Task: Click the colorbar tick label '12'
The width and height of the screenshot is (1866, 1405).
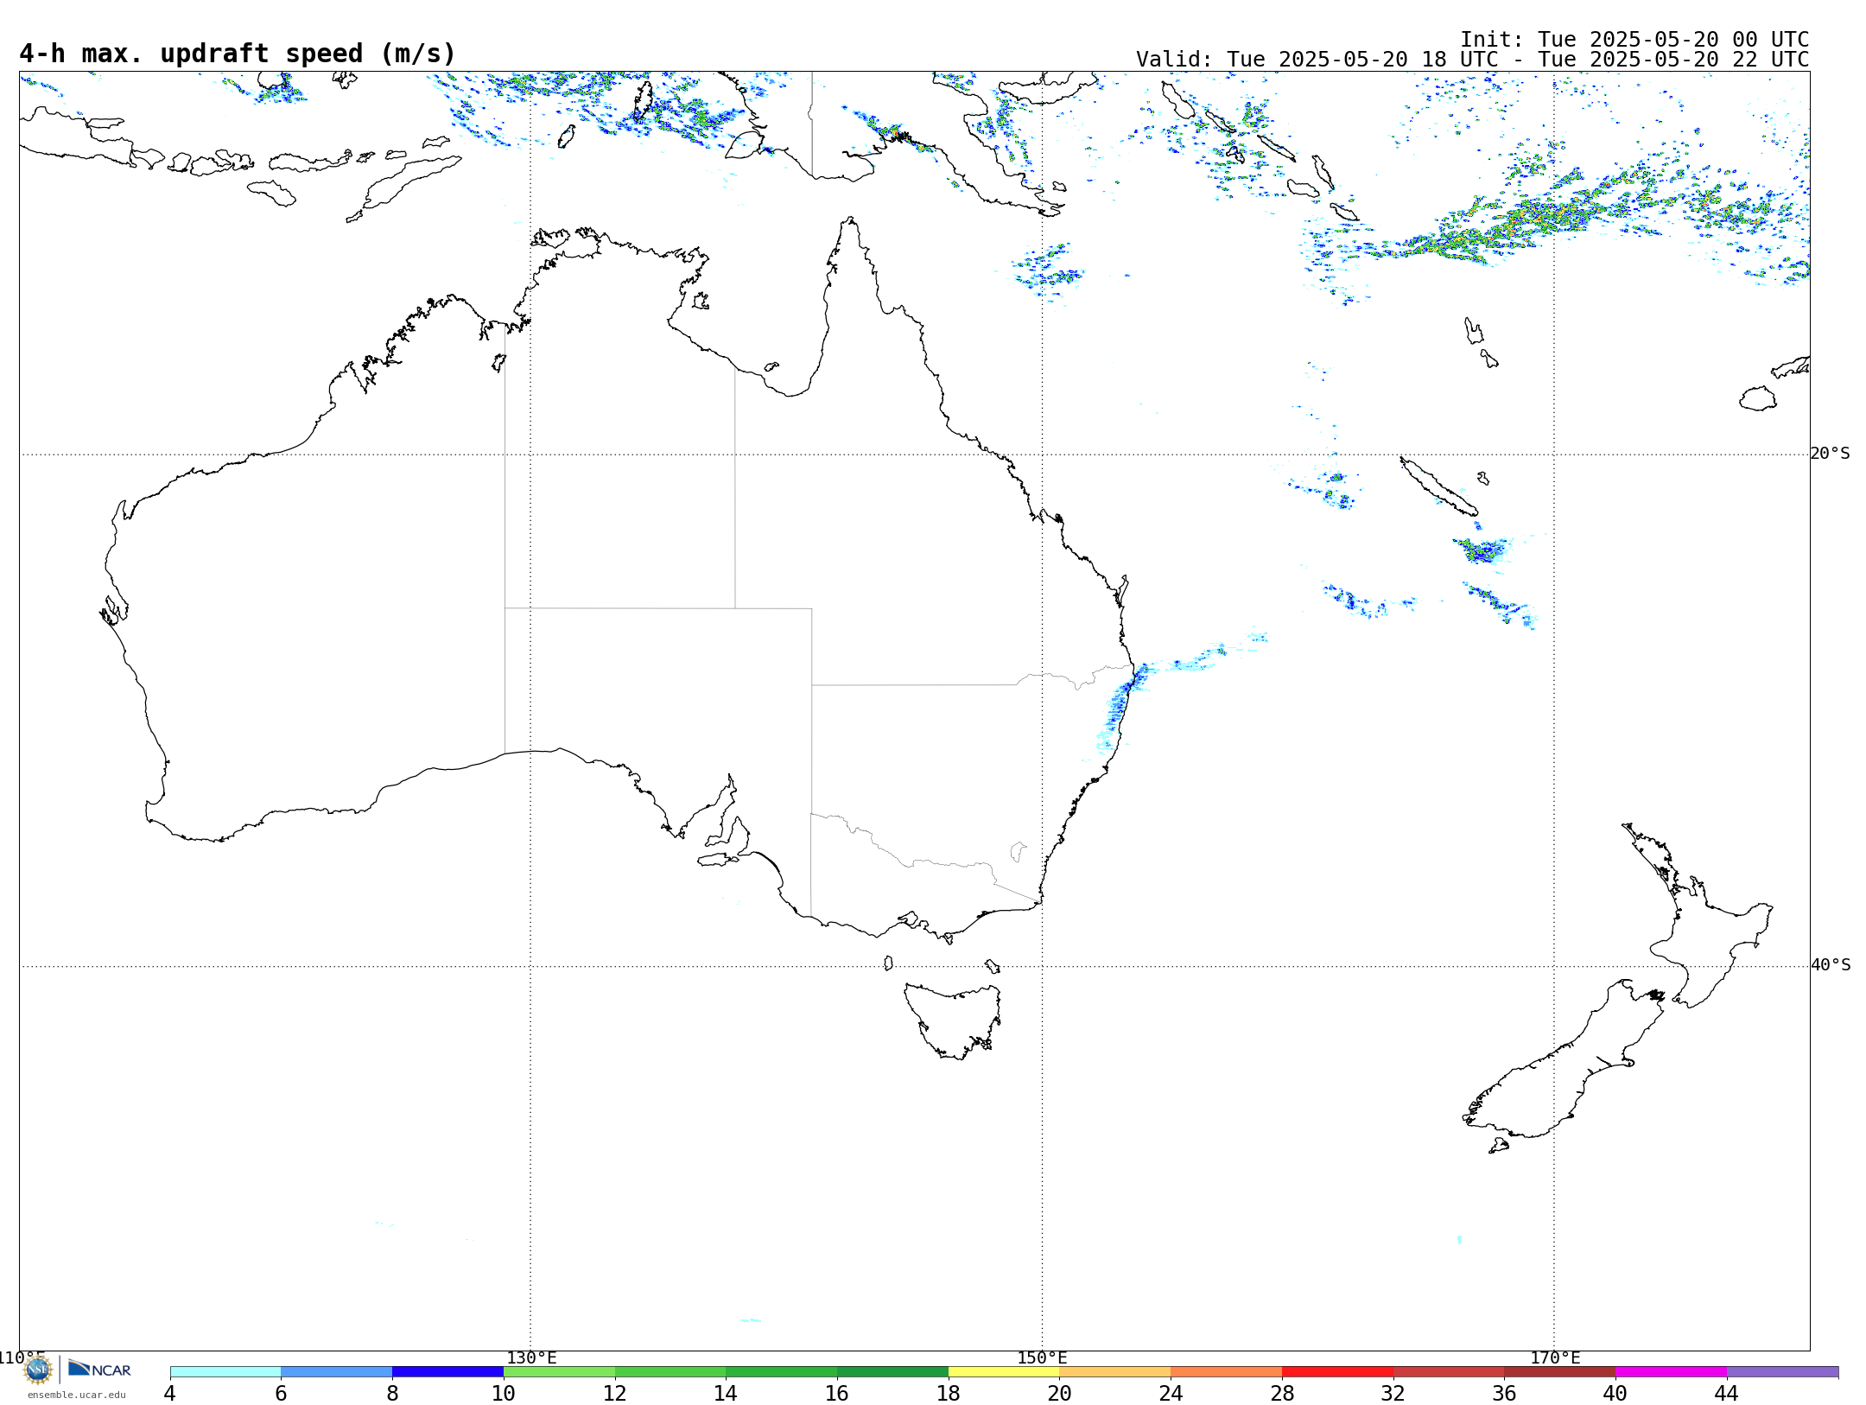Action: [615, 1393]
